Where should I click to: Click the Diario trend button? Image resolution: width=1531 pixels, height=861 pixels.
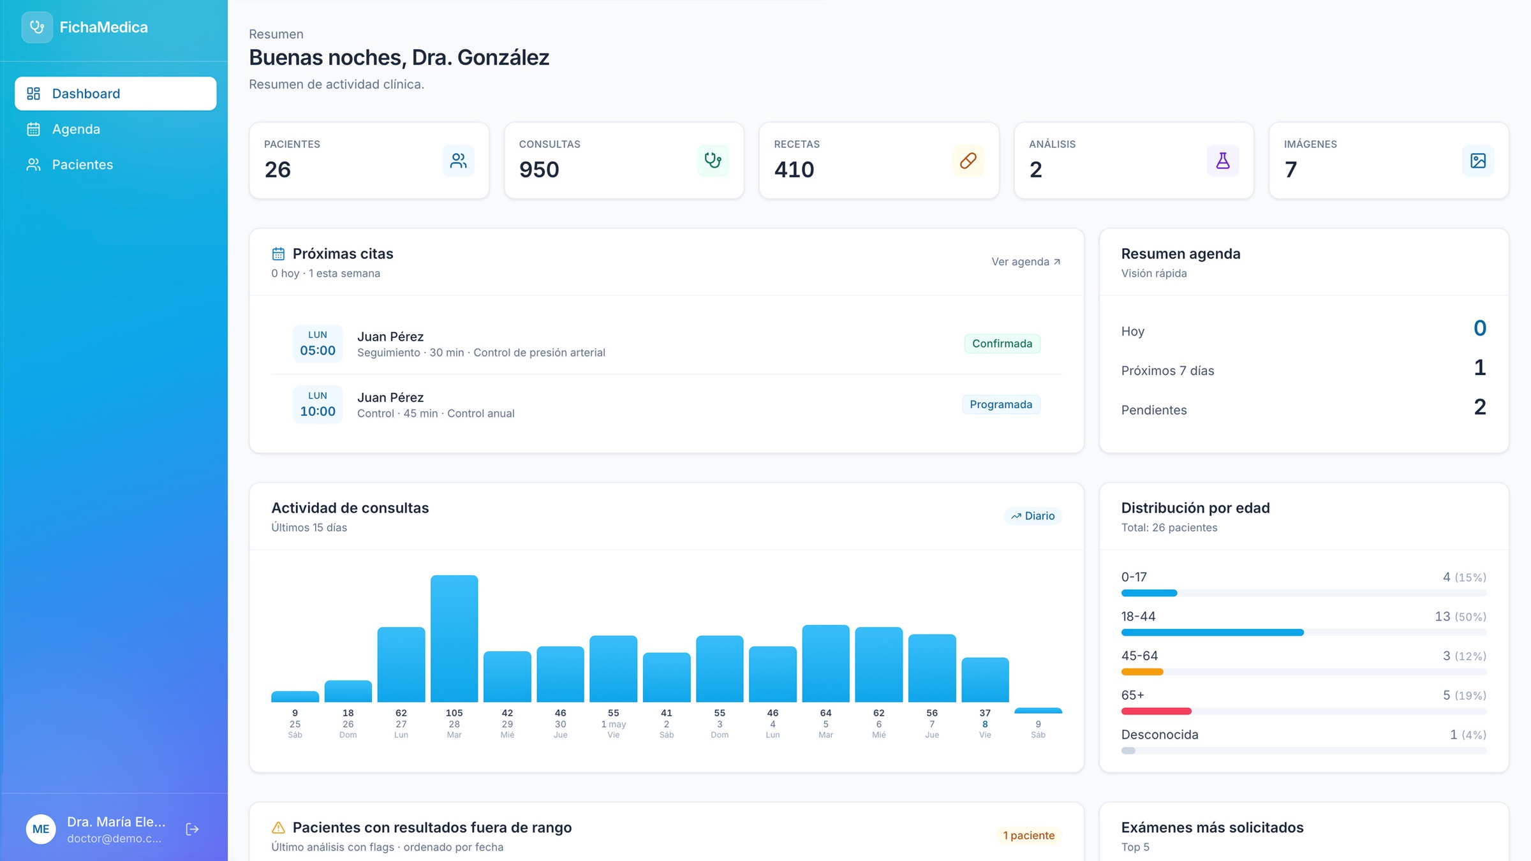pos(1033,516)
